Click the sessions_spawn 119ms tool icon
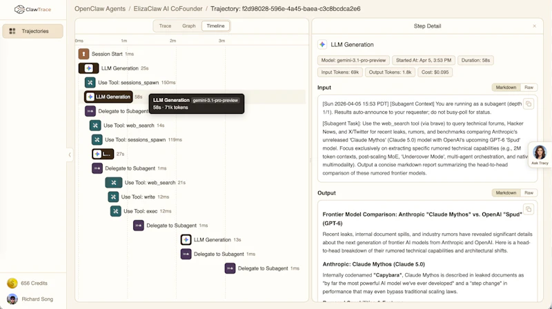The image size is (552, 309). [x=97, y=140]
